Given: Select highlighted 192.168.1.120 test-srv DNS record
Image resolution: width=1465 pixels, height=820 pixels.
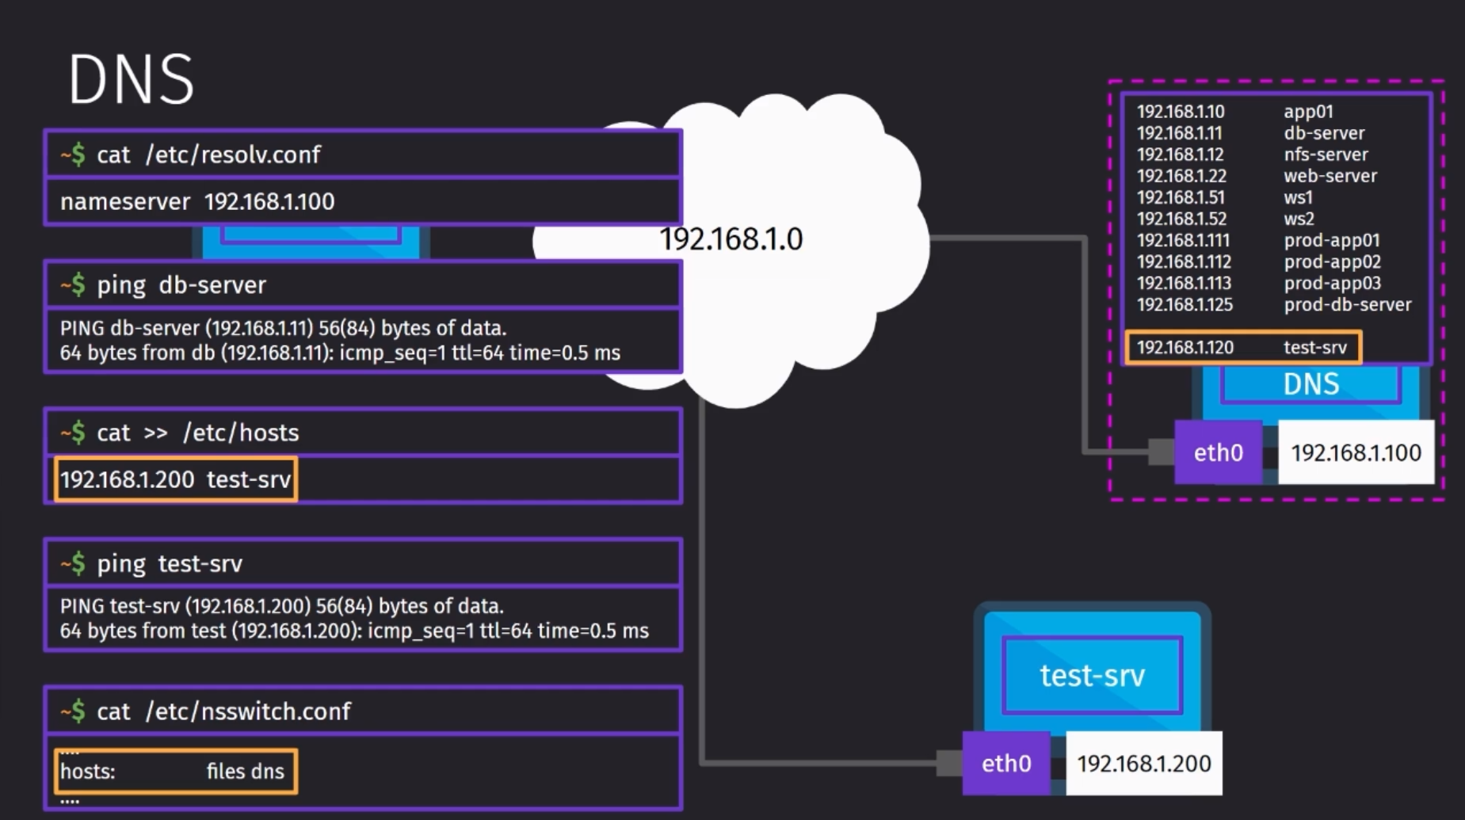Looking at the screenshot, I should coord(1242,347).
